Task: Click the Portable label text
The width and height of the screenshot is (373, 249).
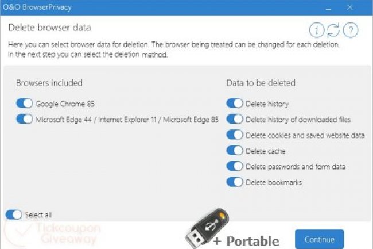Action: (252, 241)
